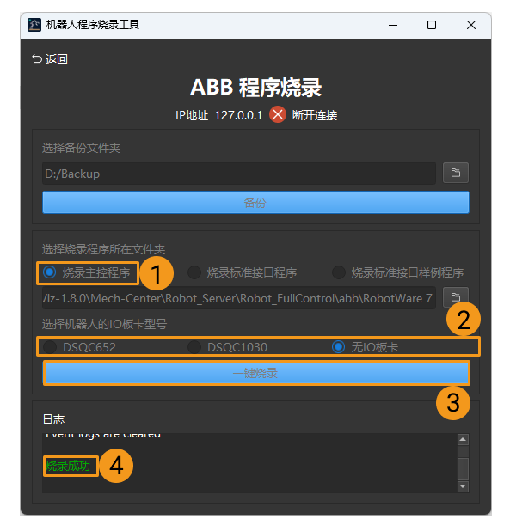Select the 烧录主控程序 radio button
510x519 pixels.
coord(87,272)
